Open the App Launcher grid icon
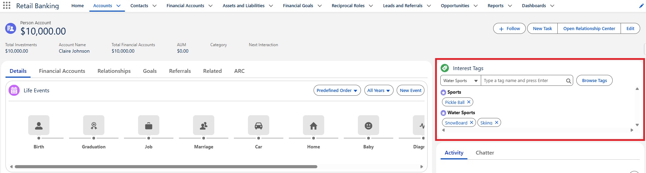This screenshot has width=646, height=173. pyautogui.click(x=7, y=6)
